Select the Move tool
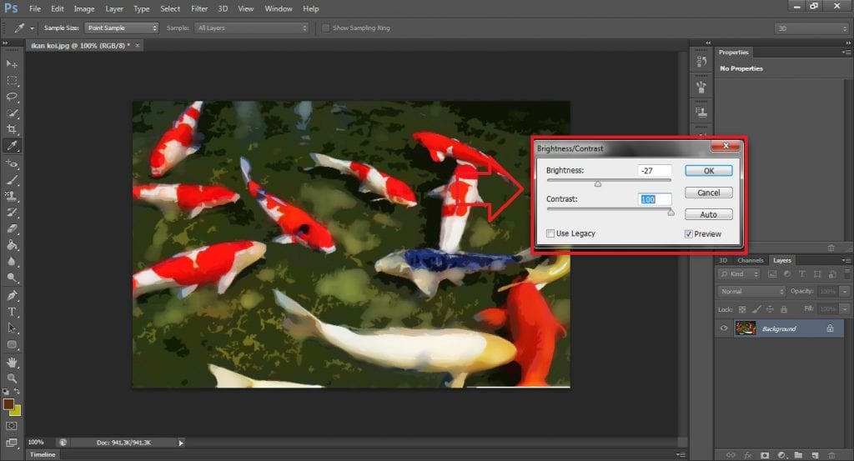Viewport: 854px width, 461px height. pos(12,64)
